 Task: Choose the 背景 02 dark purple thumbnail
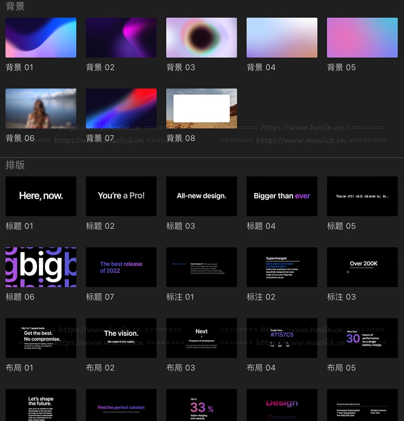tap(121, 38)
